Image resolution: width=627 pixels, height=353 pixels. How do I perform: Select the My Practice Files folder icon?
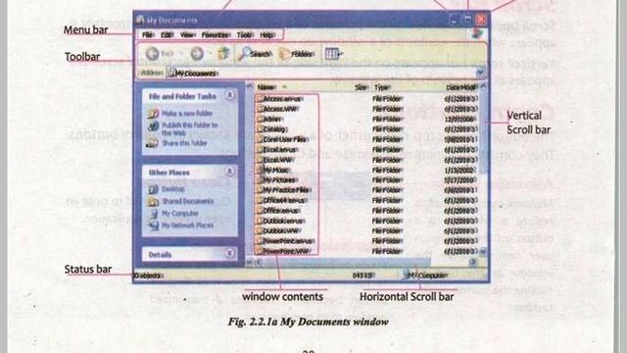(259, 190)
